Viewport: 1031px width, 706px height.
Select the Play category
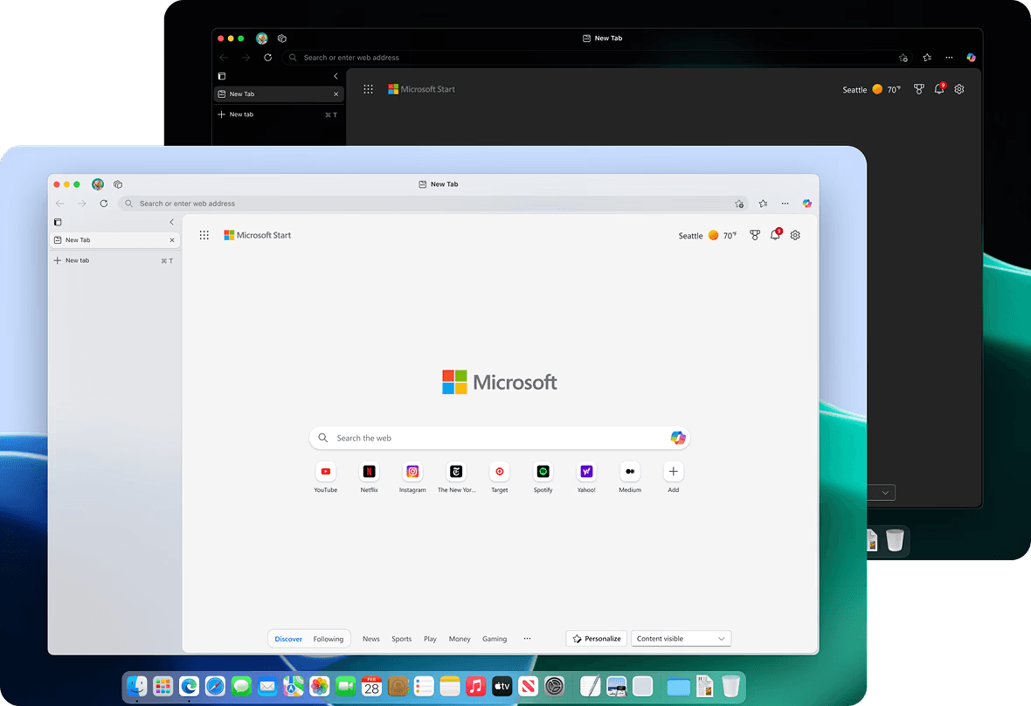[x=430, y=639]
